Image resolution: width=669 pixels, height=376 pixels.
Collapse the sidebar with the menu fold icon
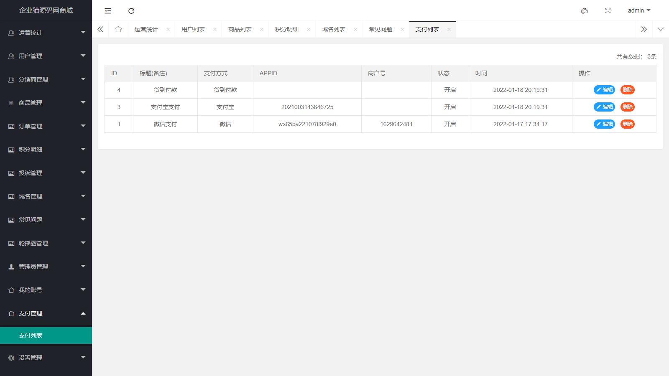click(x=108, y=11)
